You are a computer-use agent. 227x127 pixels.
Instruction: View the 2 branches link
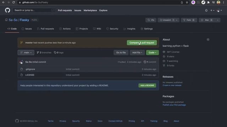[x=44, y=53]
